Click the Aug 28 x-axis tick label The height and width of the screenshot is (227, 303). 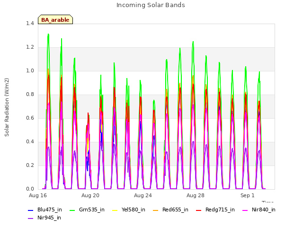pos(196,195)
